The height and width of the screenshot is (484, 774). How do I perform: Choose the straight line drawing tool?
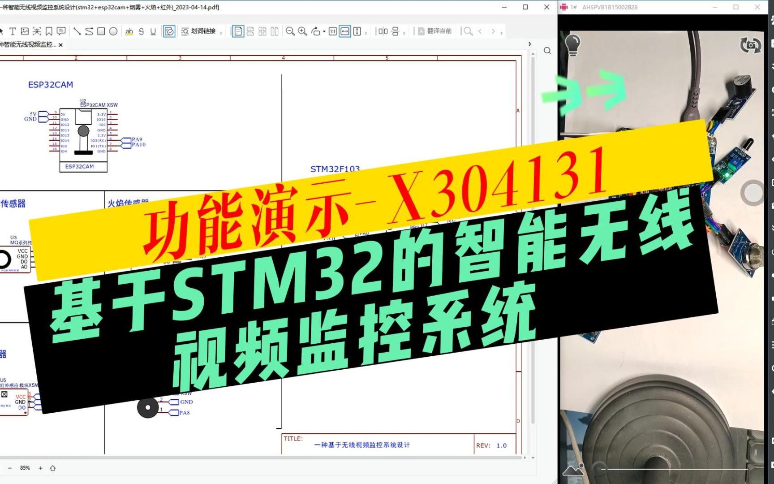77,31
